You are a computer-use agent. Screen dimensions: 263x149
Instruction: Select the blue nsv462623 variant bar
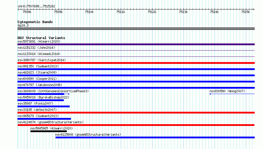point(136,75)
